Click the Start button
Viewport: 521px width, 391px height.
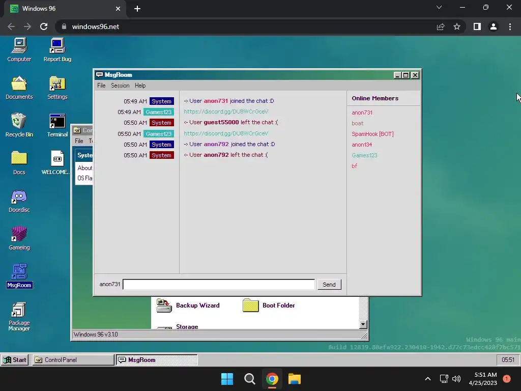[x=15, y=360]
